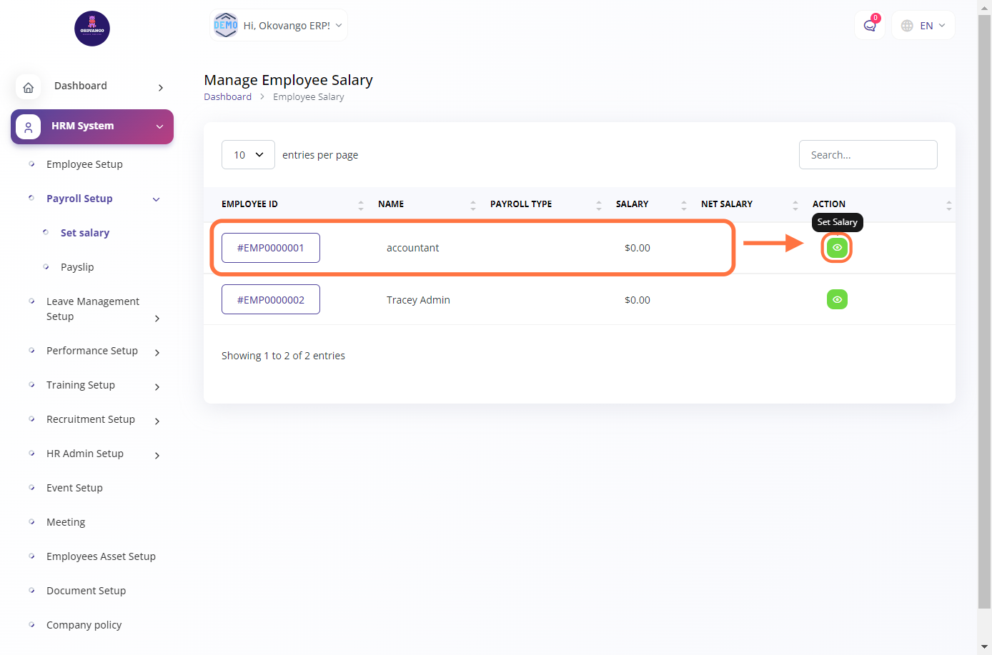Click the DEMO avatar icon in header
This screenshot has width=992, height=655.
(226, 26)
